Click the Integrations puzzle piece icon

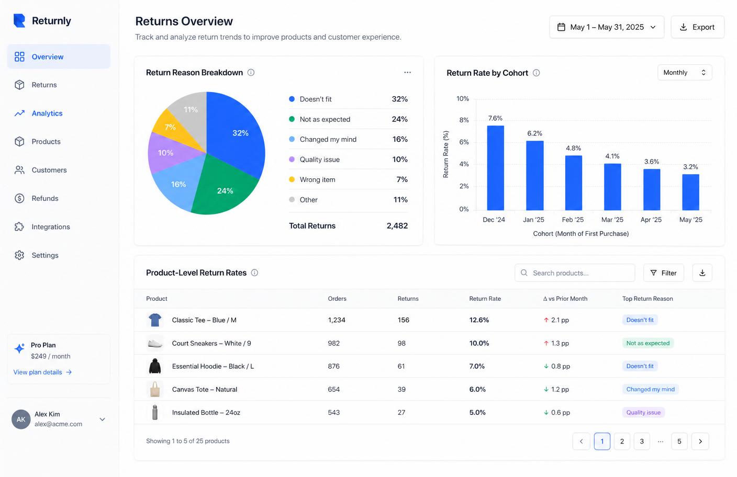pos(19,226)
